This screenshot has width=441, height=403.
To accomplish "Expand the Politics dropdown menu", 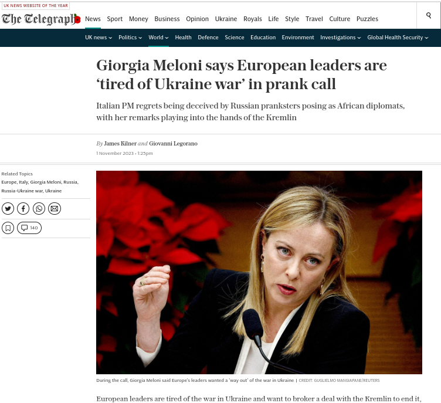I will coord(130,38).
